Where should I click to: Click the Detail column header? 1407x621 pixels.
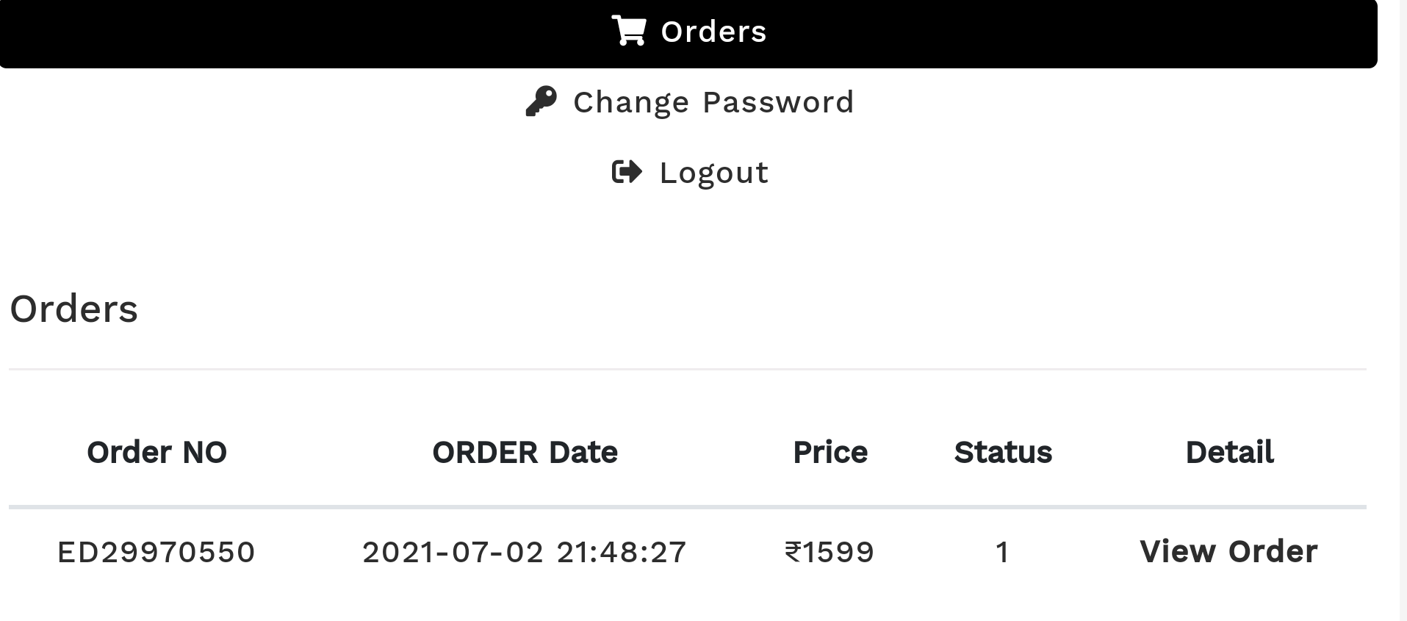click(1229, 452)
